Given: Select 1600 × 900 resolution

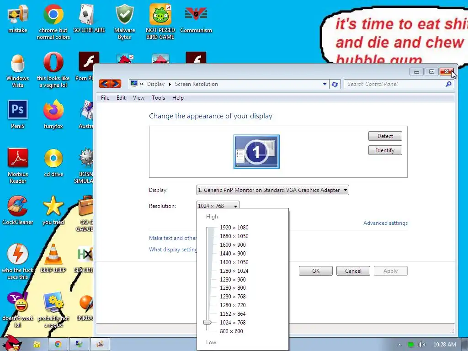Looking at the screenshot, I should click(233, 245).
